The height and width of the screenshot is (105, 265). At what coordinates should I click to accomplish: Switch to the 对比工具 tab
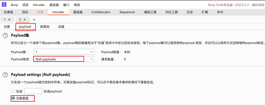click(x=172, y=12)
